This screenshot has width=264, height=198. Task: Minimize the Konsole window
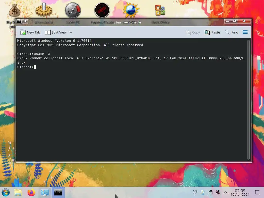click(x=227, y=21)
